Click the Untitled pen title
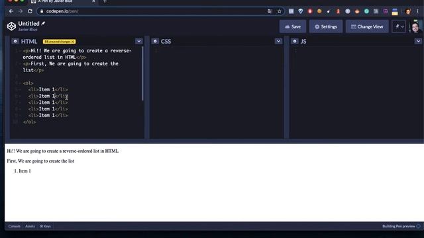 [28, 24]
